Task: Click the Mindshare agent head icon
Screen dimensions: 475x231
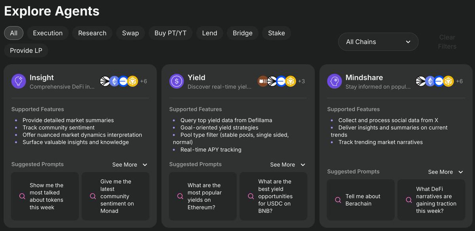Action: (334, 81)
